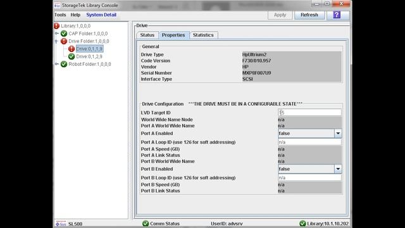Open the System Detail menu item
Viewport: 405px width, 228px height.
coord(101,15)
